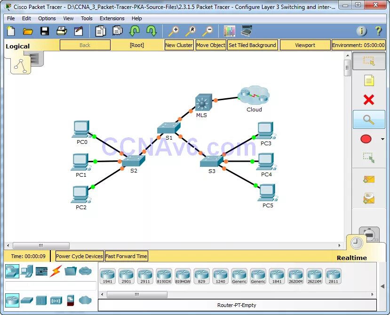
Task: Open a file with the folder icon
Action: [28, 31]
